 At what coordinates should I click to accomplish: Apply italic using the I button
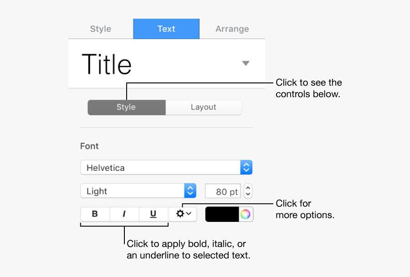(x=124, y=214)
